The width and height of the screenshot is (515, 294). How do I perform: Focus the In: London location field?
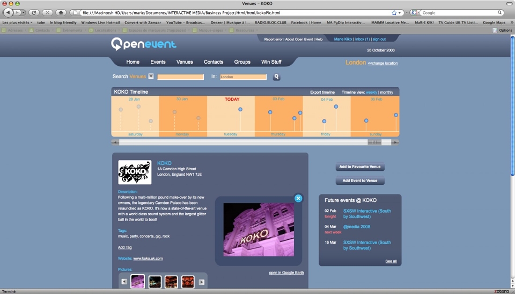coord(243,77)
